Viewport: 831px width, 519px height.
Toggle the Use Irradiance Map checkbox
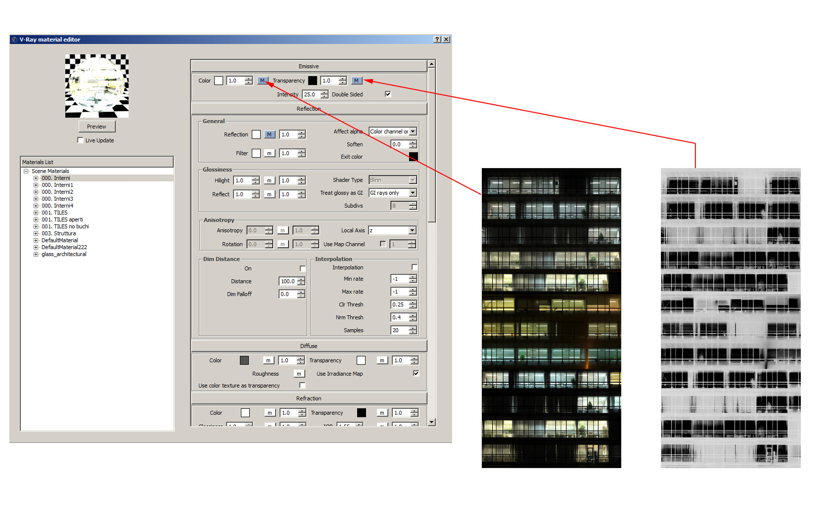(416, 373)
